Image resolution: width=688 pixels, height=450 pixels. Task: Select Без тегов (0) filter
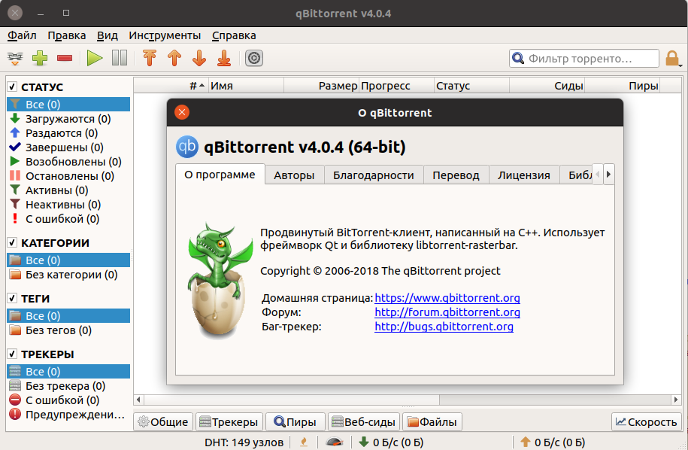click(x=68, y=330)
